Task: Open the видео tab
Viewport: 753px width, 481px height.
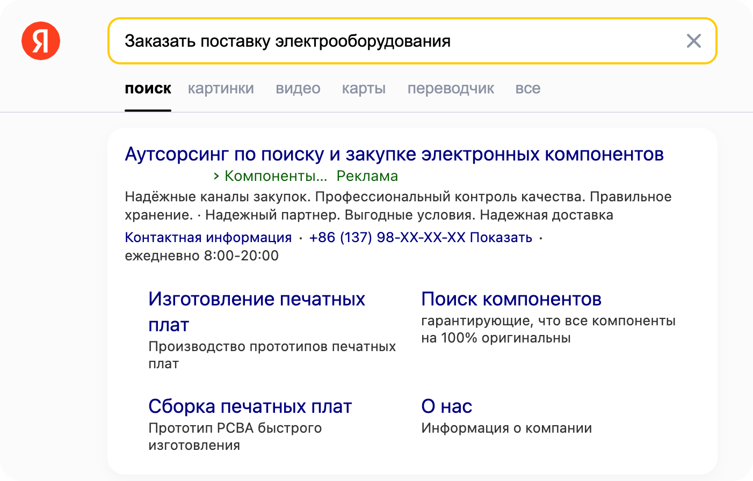Action: (x=298, y=89)
